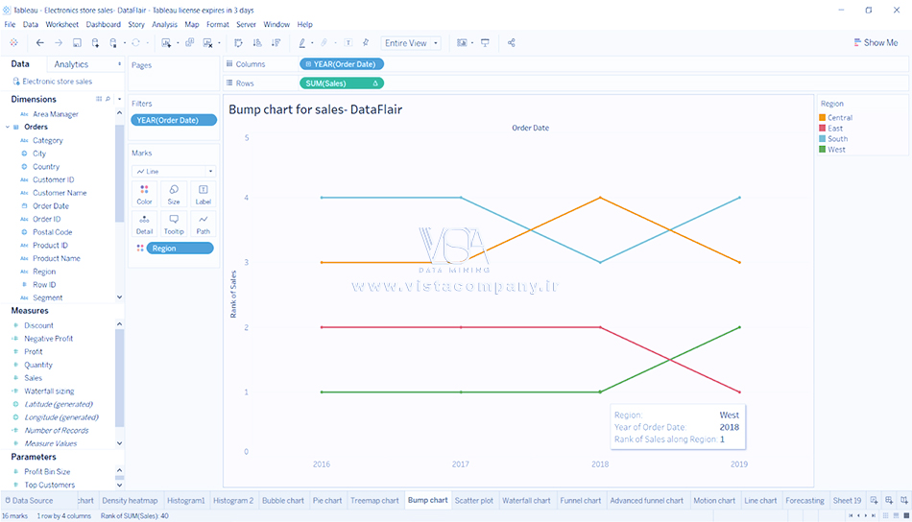Click the Save workbook toolbar icon
This screenshot has height=522, width=912.
77,43
